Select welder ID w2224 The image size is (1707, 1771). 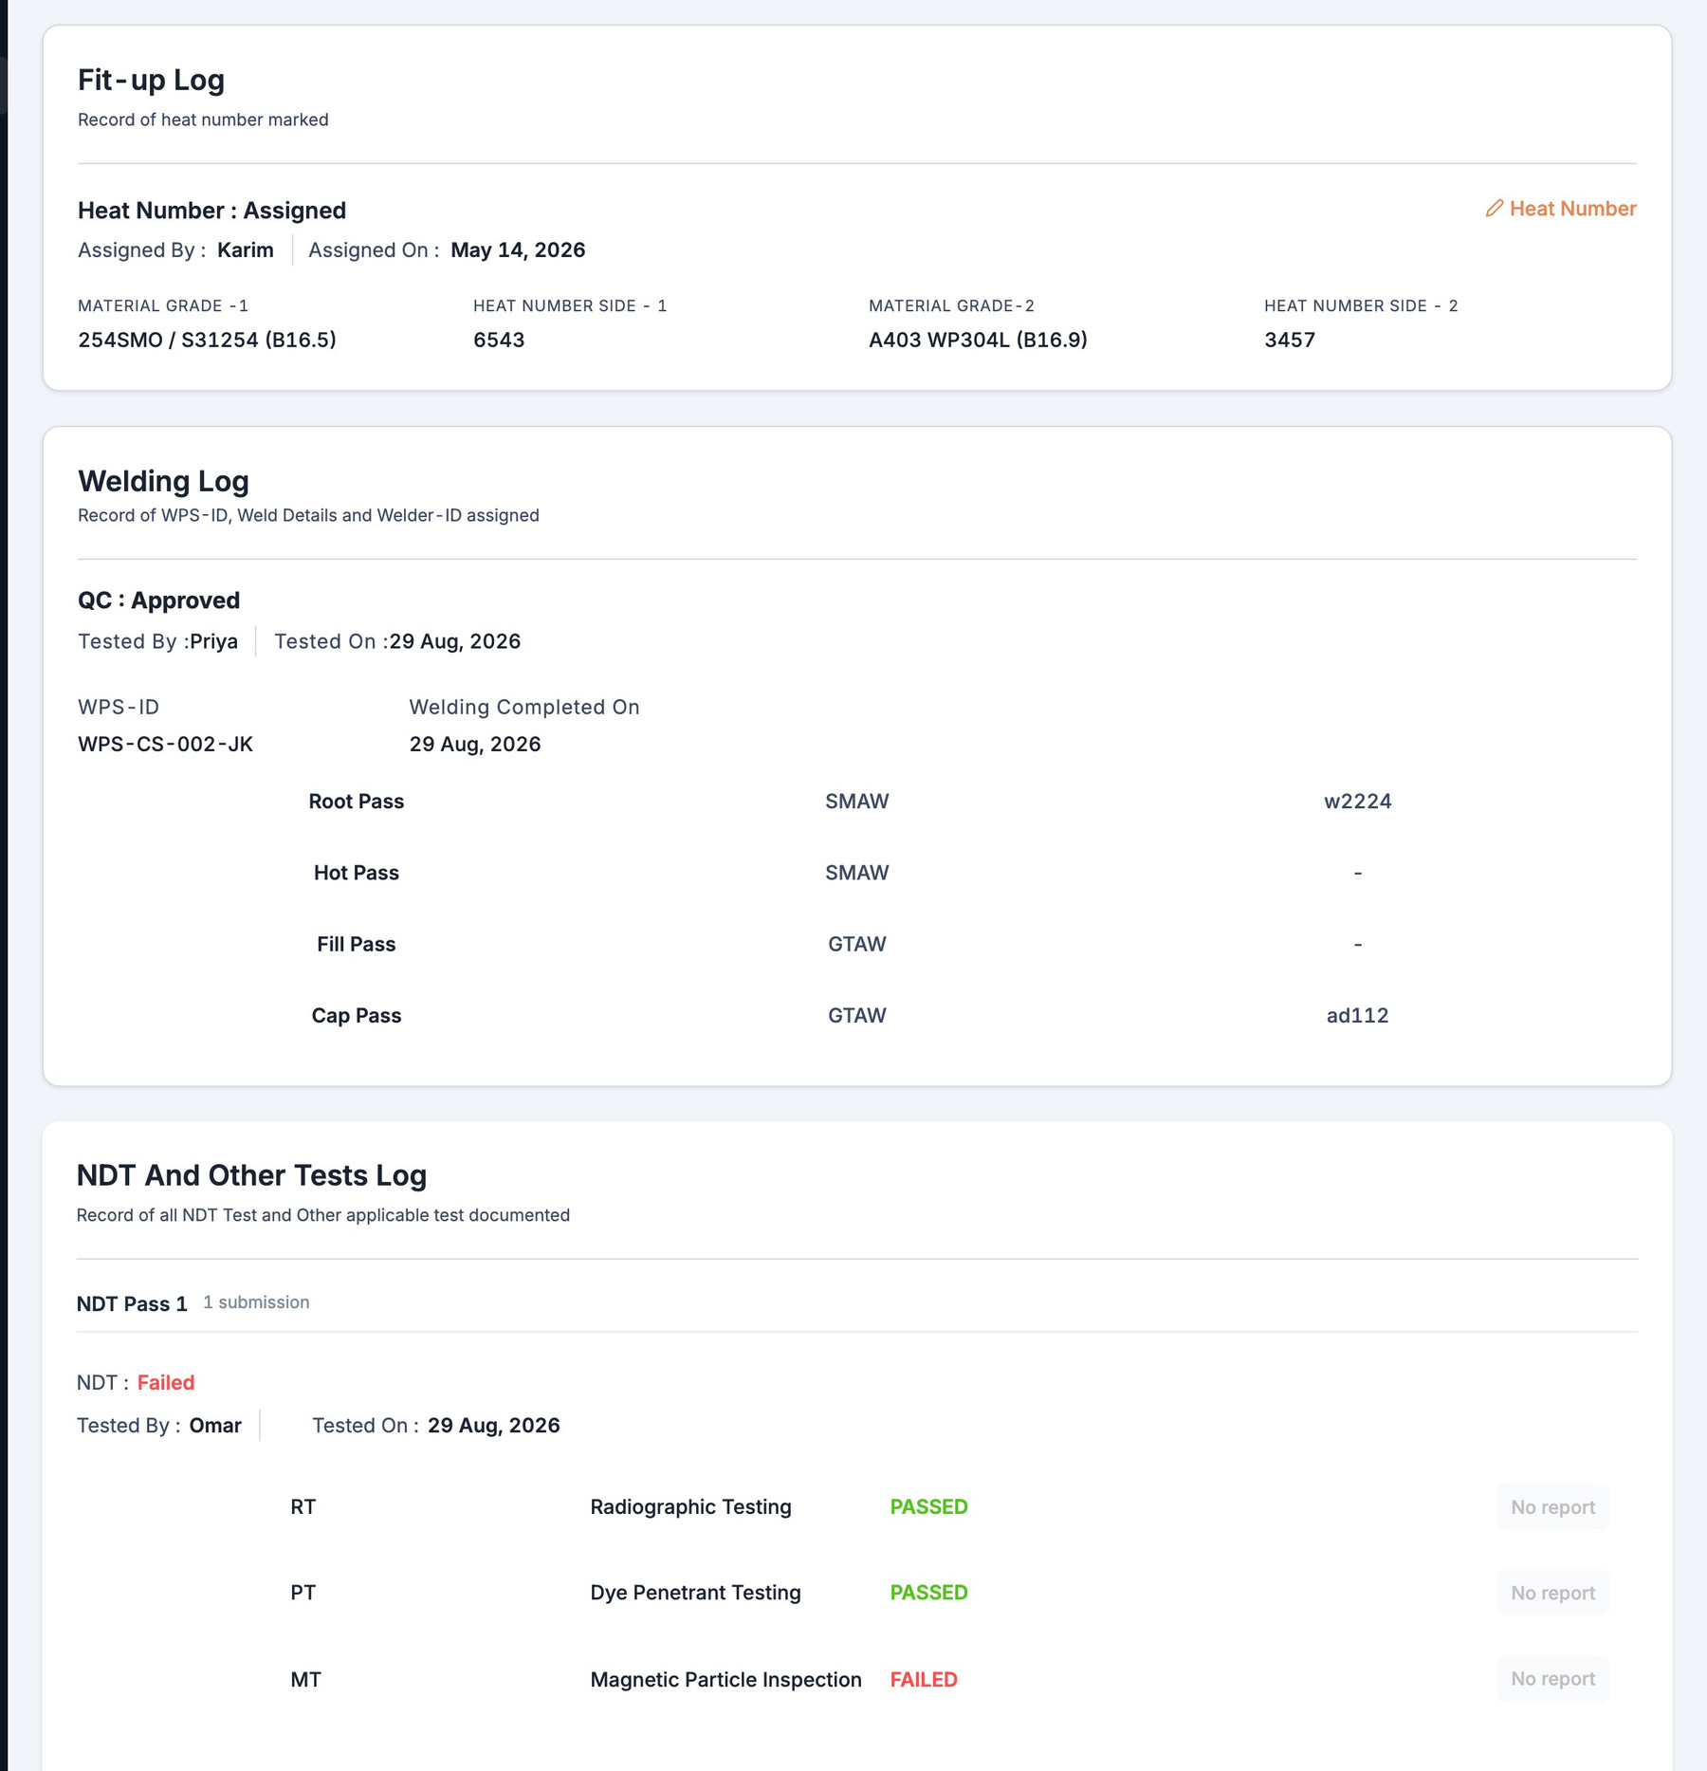(1358, 802)
